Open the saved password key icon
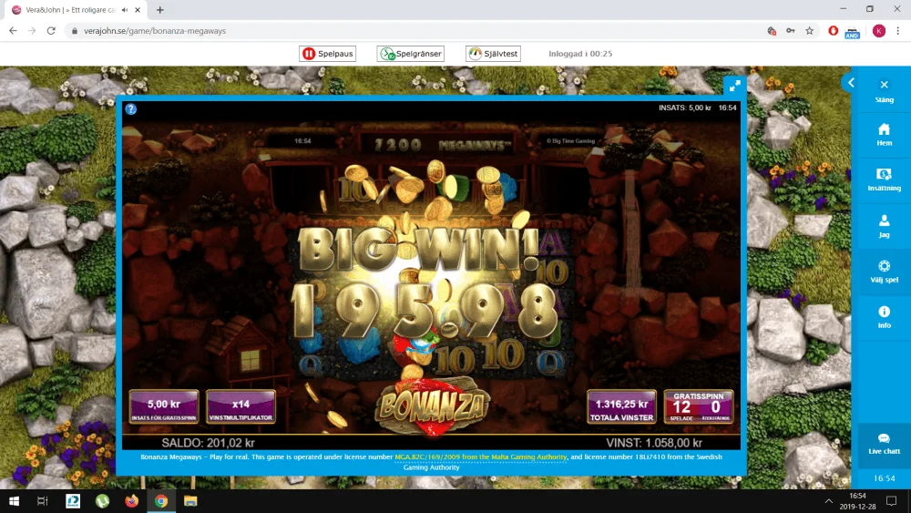Screen dimensions: 911x513 point(790,31)
